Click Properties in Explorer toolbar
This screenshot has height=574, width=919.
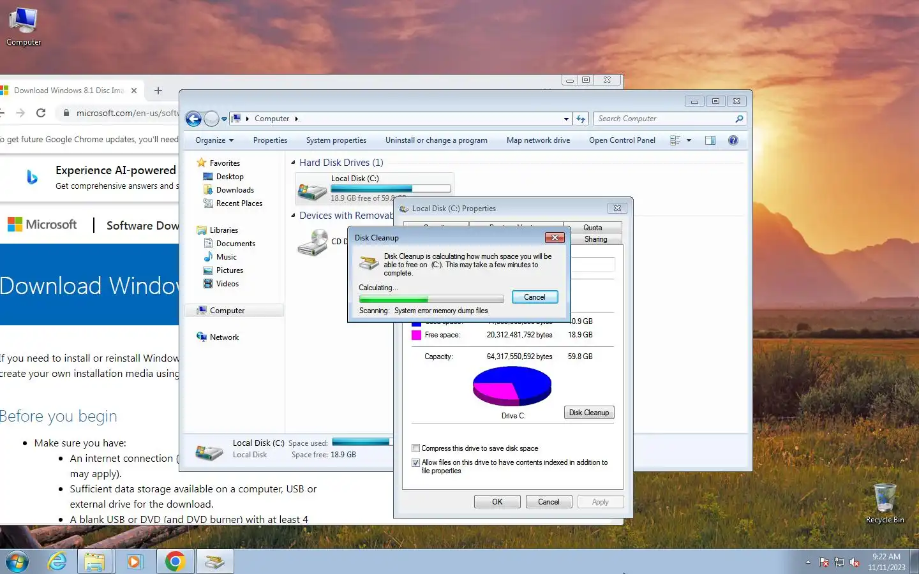click(x=270, y=140)
